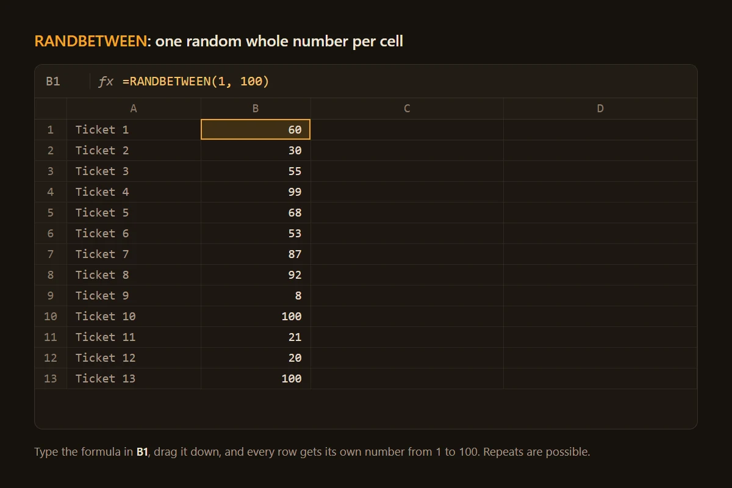Click cell containing Ticket 13
This screenshot has height=488, width=732.
[134, 378]
